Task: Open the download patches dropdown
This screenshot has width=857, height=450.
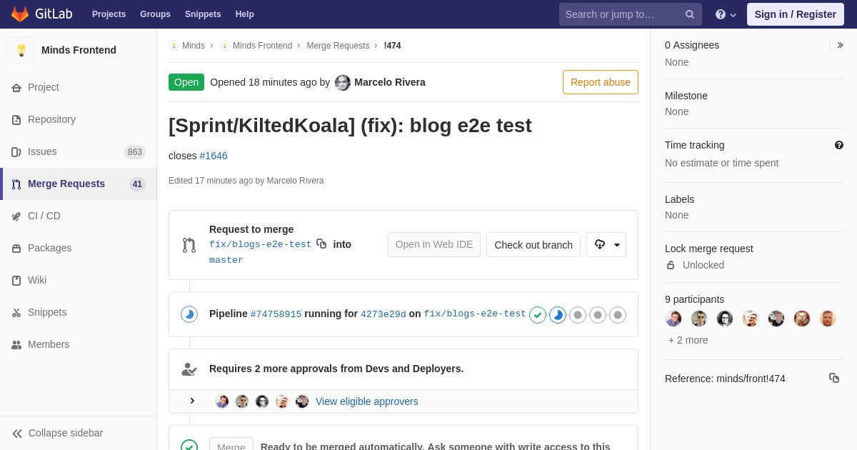Action: 606,244
